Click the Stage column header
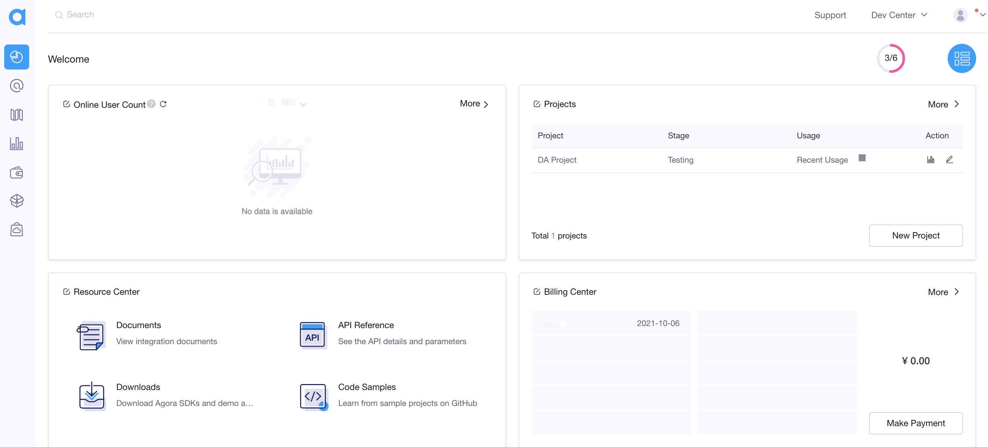988x447 pixels. tap(678, 135)
